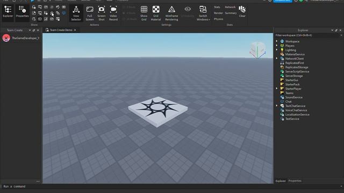Select StarterGui in Explorer
Viewport: 344px width, 193px height.
tap(291, 80)
